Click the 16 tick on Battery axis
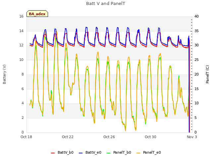Viewport: 212px width, 159px height. [21, 17]
